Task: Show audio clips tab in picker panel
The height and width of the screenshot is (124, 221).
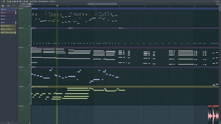Action: (8, 6)
